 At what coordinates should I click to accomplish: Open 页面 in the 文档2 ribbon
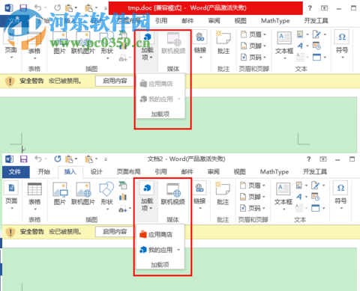click(11, 196)
